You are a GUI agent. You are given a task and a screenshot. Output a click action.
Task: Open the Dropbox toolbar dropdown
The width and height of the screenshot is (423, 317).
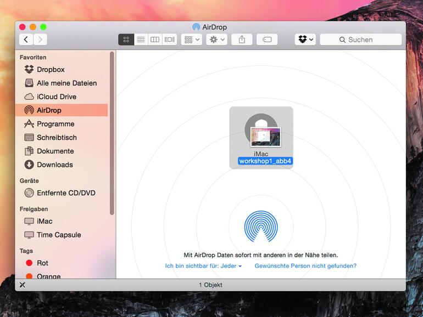[x=305, y=39]
